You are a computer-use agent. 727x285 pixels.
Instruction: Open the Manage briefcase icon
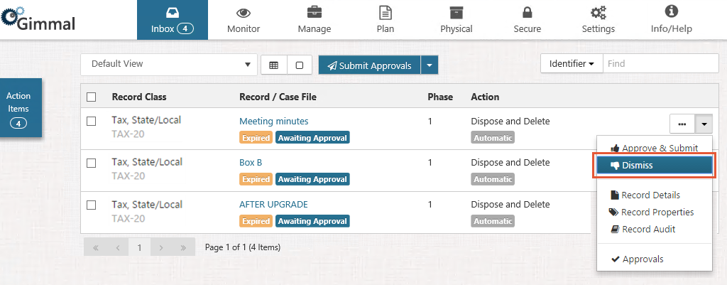click(315, 12)
